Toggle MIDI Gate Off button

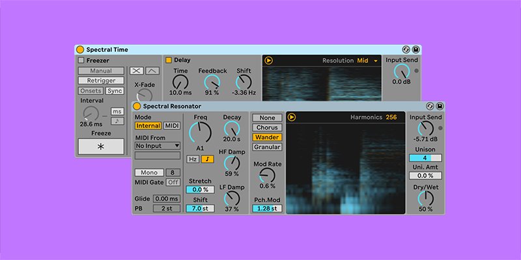[173, 183]
